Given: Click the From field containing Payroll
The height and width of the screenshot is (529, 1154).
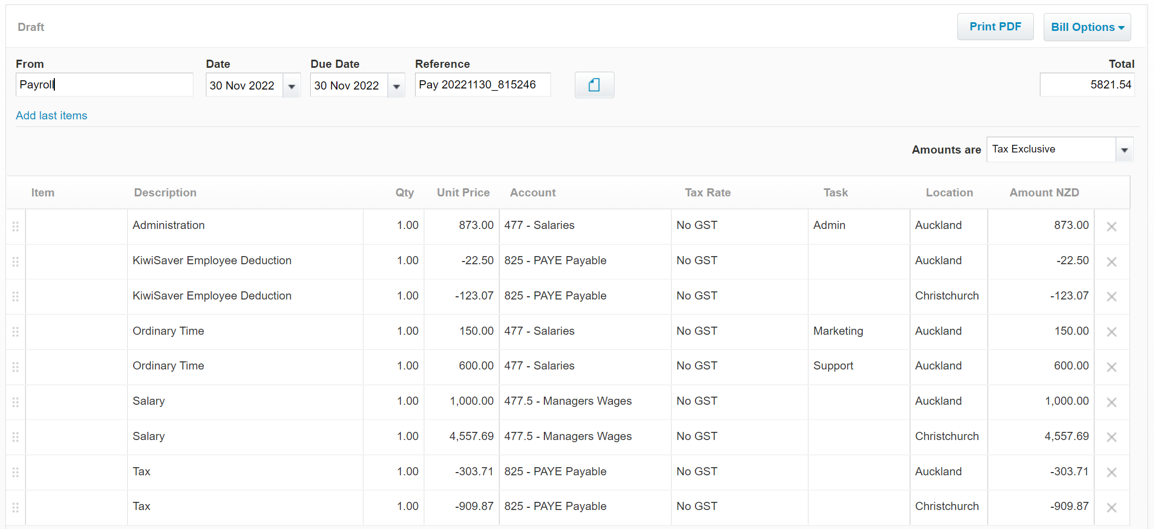Looking at the screenshot, I should point(104,85).
